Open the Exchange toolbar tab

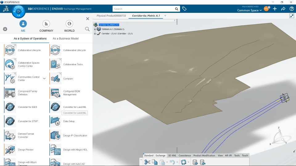pyautogui.click(x=160, y=156)
